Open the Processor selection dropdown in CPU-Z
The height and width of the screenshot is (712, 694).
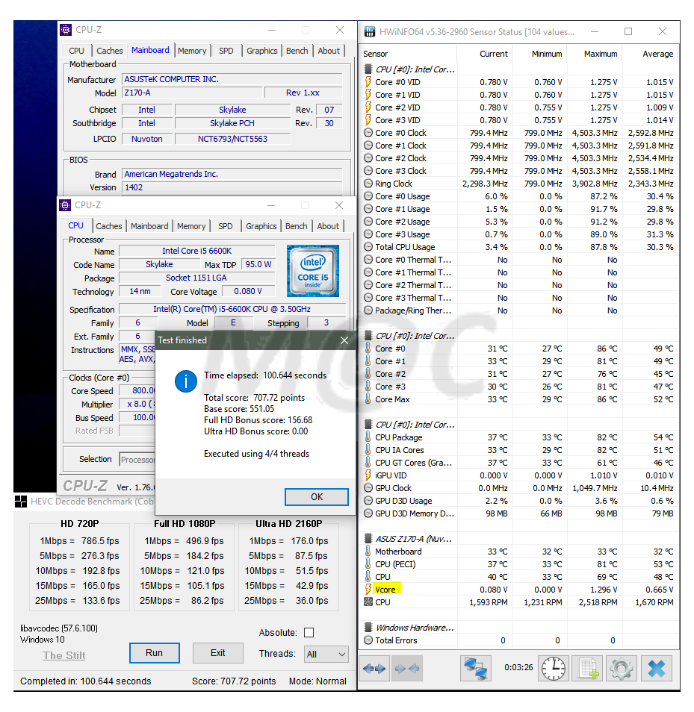[x=137, y=460]
